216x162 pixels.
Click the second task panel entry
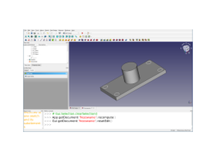(x=46, y=76)
